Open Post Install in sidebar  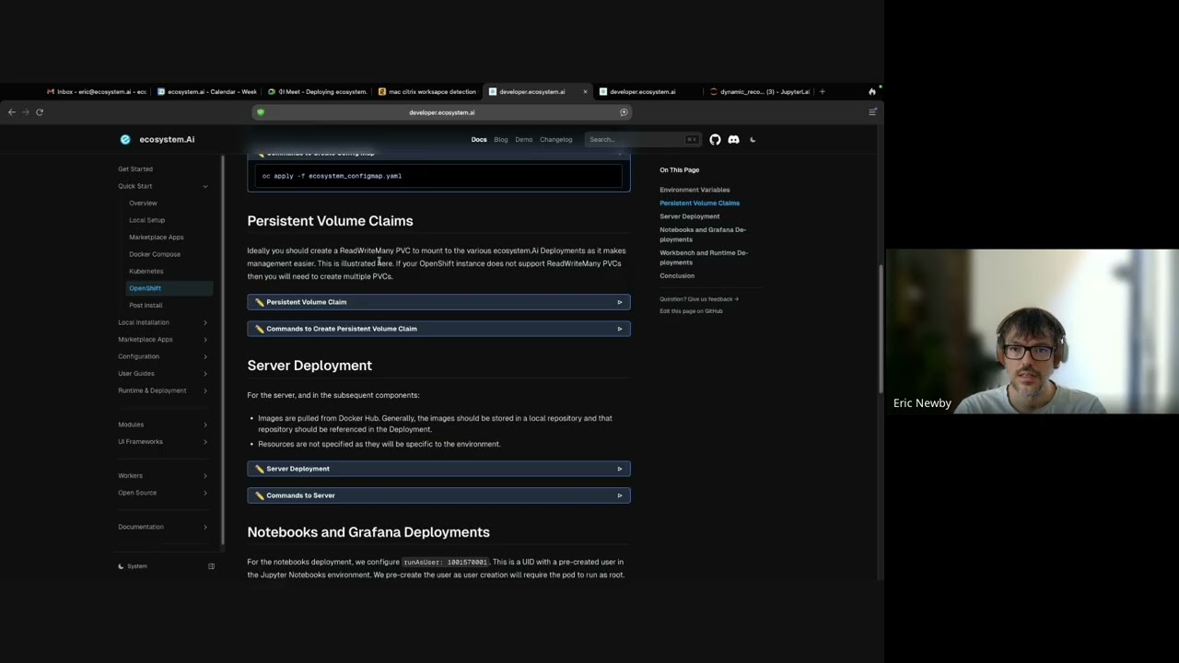coord(146,305)
